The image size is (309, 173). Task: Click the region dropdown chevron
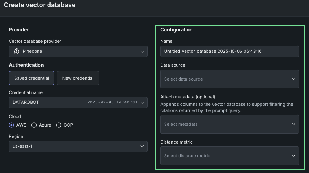pyautogui.click(x=142, y=147)
